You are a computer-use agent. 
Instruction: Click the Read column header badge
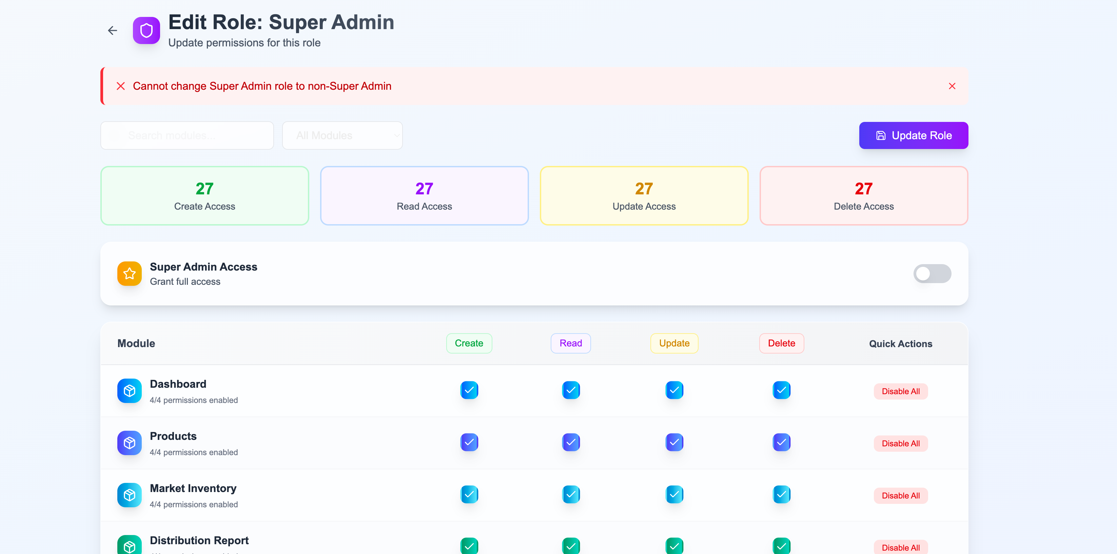click(x=570, y=343)
